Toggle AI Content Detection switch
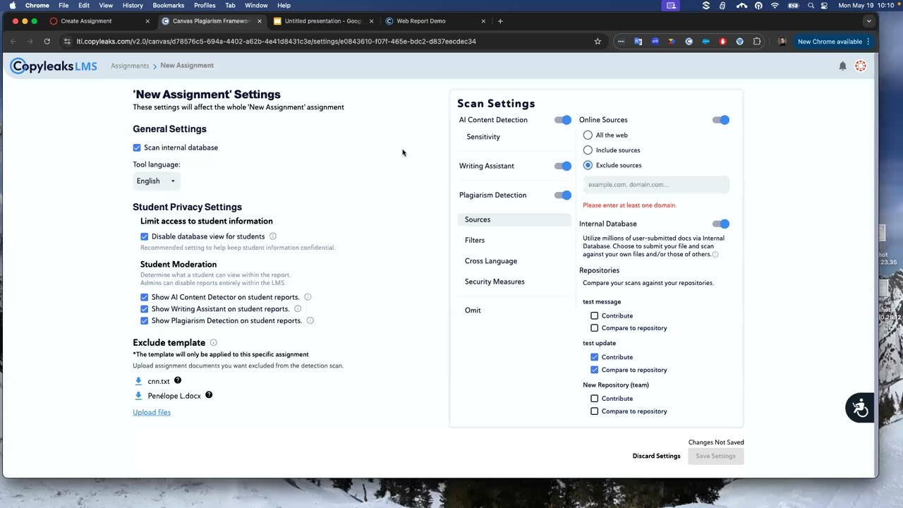 pyautogui.click(x=563, y=120)
